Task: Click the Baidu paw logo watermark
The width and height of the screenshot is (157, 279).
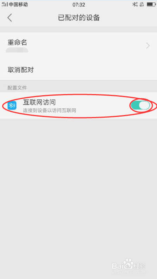Action: coord(128,263)
